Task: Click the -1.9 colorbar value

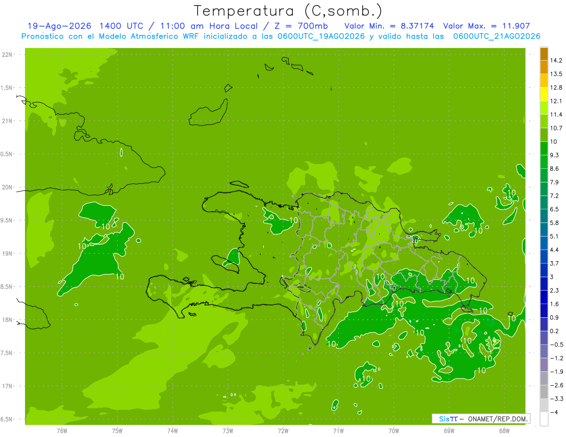Action: [x=556, y=371]
